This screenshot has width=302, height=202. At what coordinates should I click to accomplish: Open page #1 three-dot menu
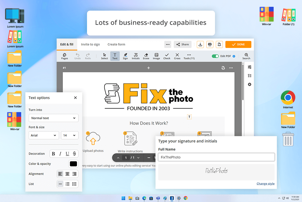click(x=231, y=68)
